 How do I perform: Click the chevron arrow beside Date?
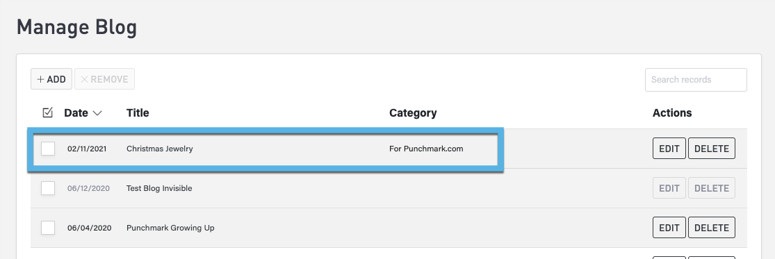coord(97,113)
